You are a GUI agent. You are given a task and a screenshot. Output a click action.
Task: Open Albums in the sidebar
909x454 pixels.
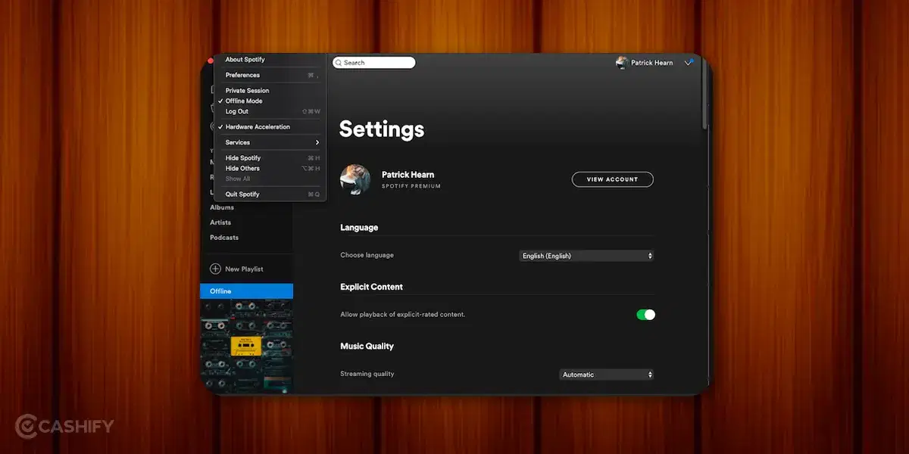click(x=222, y=207)
